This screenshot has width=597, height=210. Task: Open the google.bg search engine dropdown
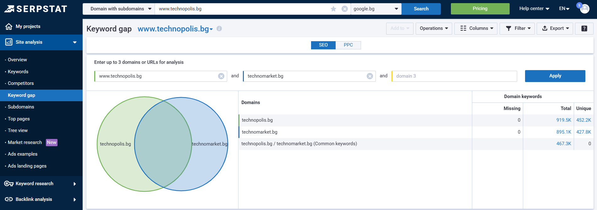click(x=376, y=9)
